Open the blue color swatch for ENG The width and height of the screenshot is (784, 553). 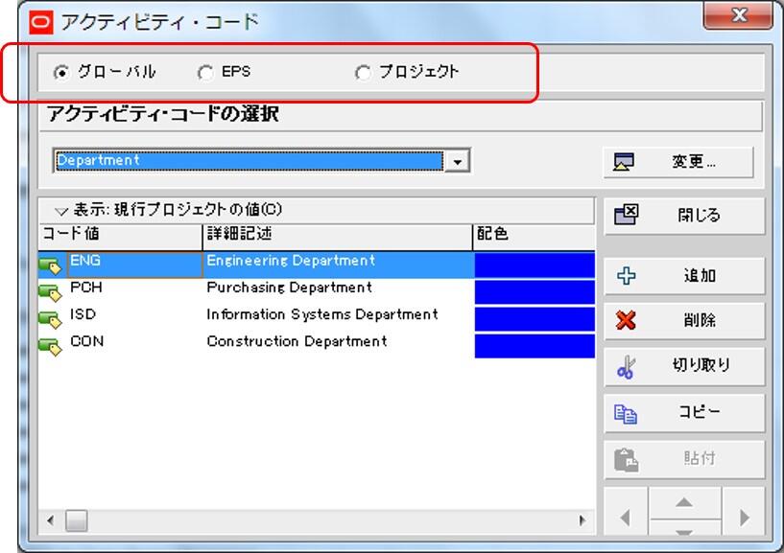pyautogui.click(x=535, y=265)
